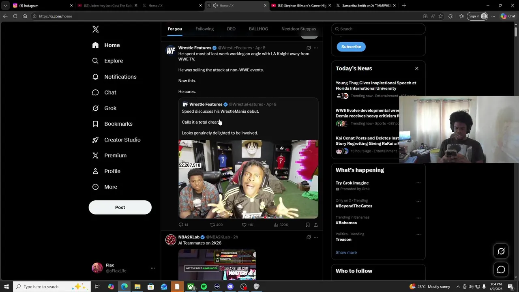Viewport: 519px width, 292px height.
Task: Open Explore in X sidebar
Action: (108, 61)
